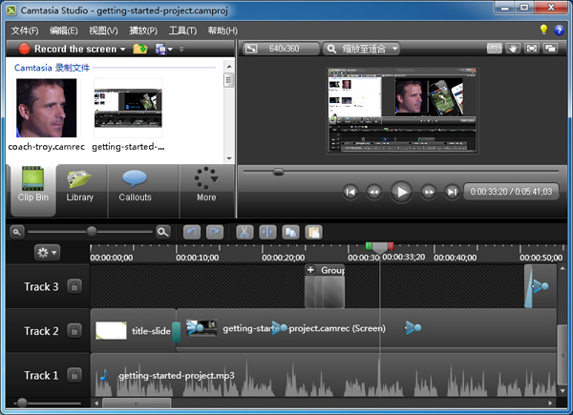Click the fast forward step button
The image size is (573, 415).
click(x=428, y=192)
